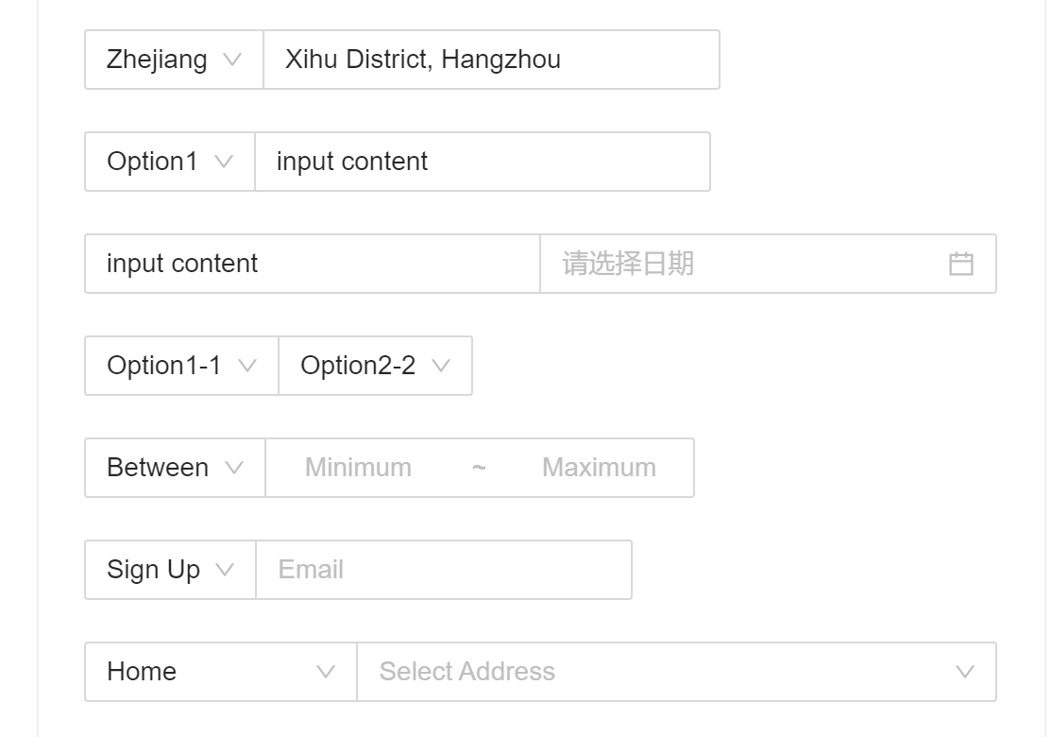1052x737 pixels.
Task: Click the date picker placeholder field
Action: tap(737, 264)
